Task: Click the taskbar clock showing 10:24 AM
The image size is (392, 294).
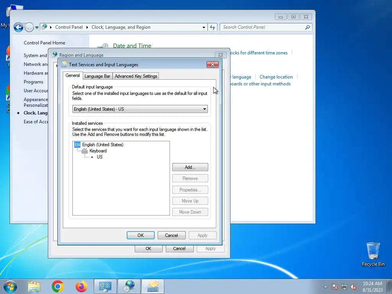Action: (x=372, y=287)
